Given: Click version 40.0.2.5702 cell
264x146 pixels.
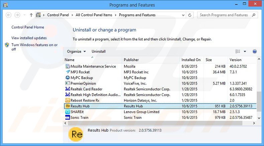Looking at the screenshot, I should tap(238, 67).
